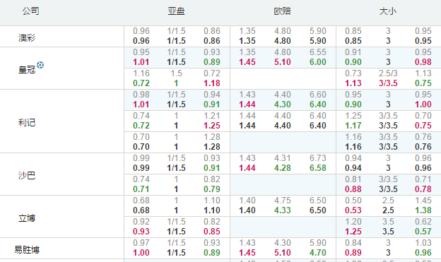Click bold 1.28 in 利记 亚盘

click(x=212, y=147)
